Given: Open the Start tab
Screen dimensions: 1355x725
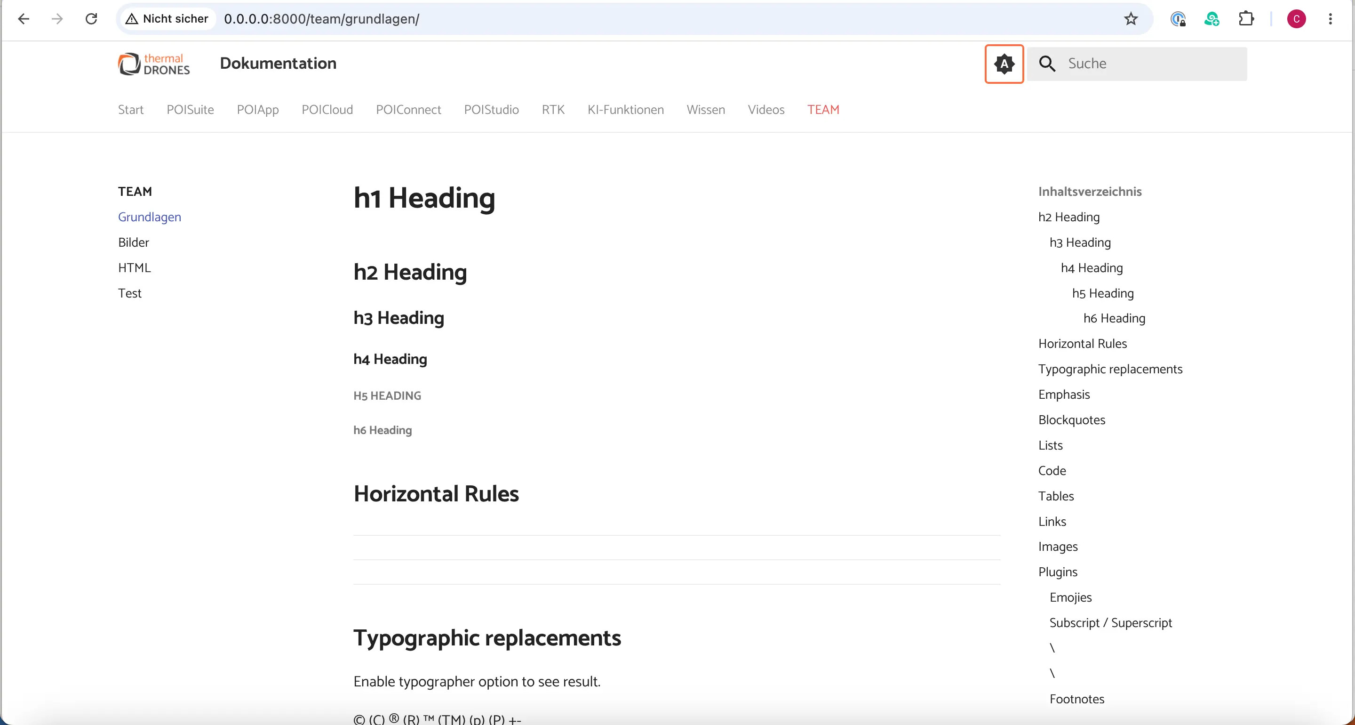Looking at the screenshot, I should [130, 110].
